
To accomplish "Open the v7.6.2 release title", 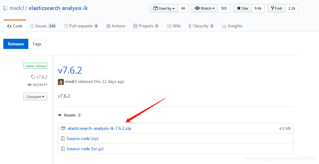I will click(x=70, y=70).
